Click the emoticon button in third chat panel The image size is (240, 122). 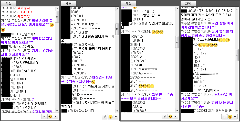pos(170,117)
